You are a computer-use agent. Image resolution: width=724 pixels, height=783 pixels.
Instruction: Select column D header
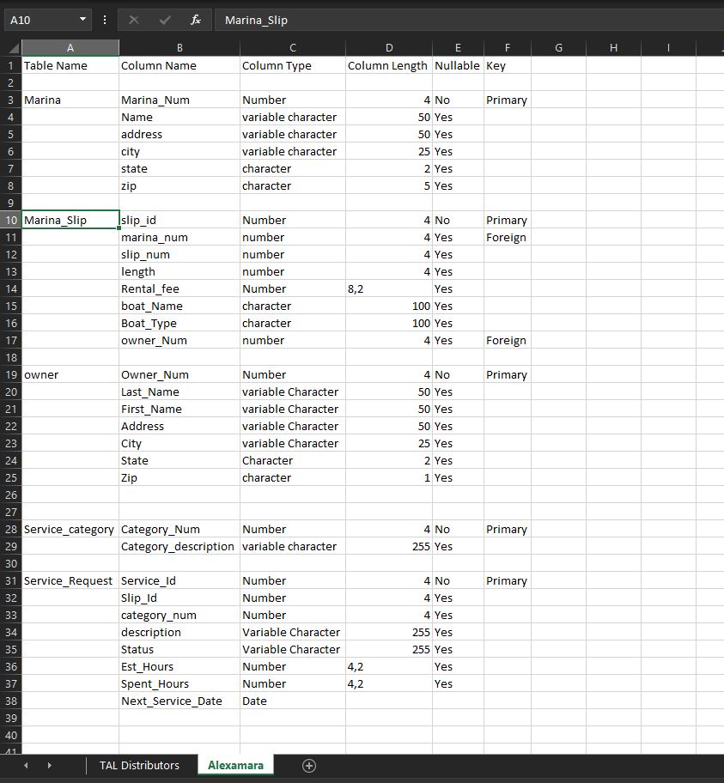click(388, 47)
